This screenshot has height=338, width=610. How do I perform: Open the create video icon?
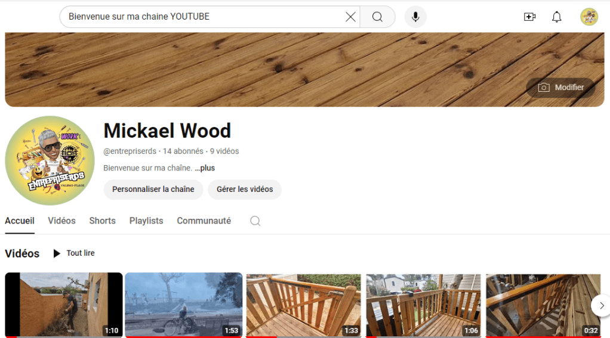[x=529, y=17]
